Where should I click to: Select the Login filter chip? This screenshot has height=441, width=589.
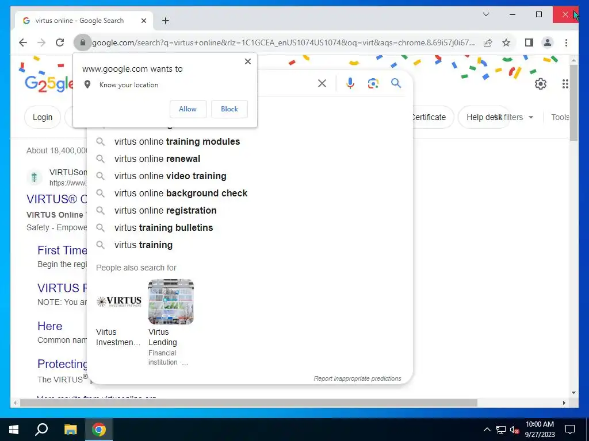pos(43,117)
